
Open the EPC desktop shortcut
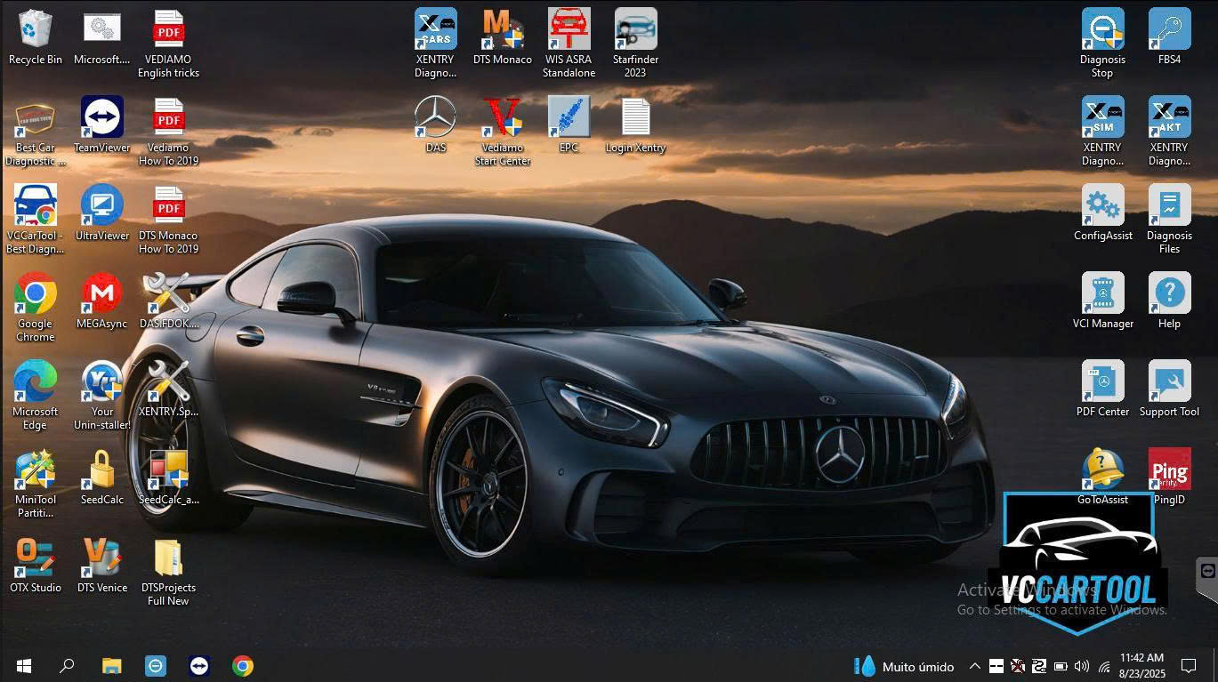point(569,117)
